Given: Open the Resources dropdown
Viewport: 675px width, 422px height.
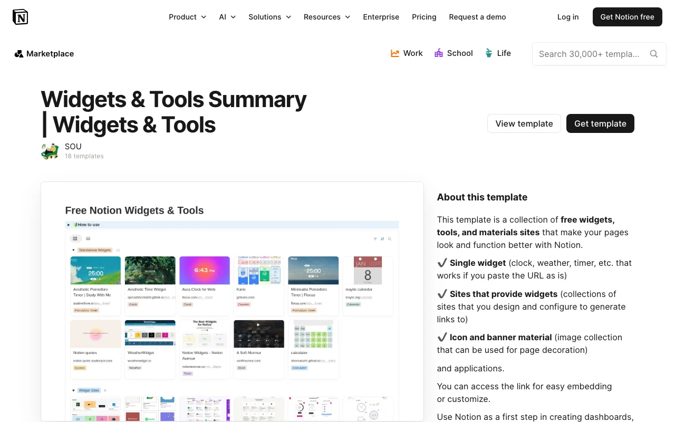Looking at the screenshot, I should point(327,17).
